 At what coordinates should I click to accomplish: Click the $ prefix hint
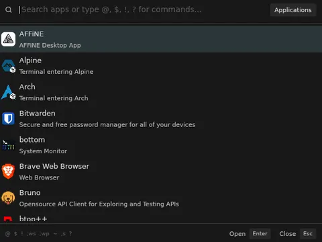click(x=15, y=234)
